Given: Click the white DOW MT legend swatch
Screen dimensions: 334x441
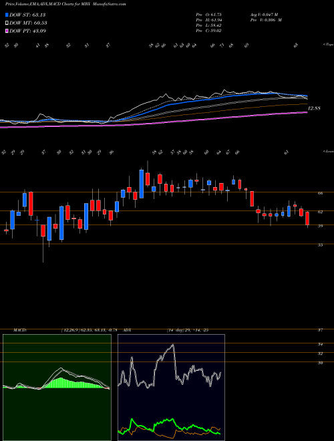Looking at the screenshot, I should click(x=7, y=23).
